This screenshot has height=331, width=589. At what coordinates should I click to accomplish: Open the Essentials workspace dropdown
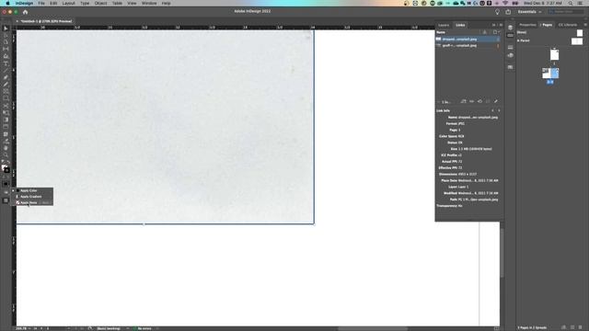[530, 12]
